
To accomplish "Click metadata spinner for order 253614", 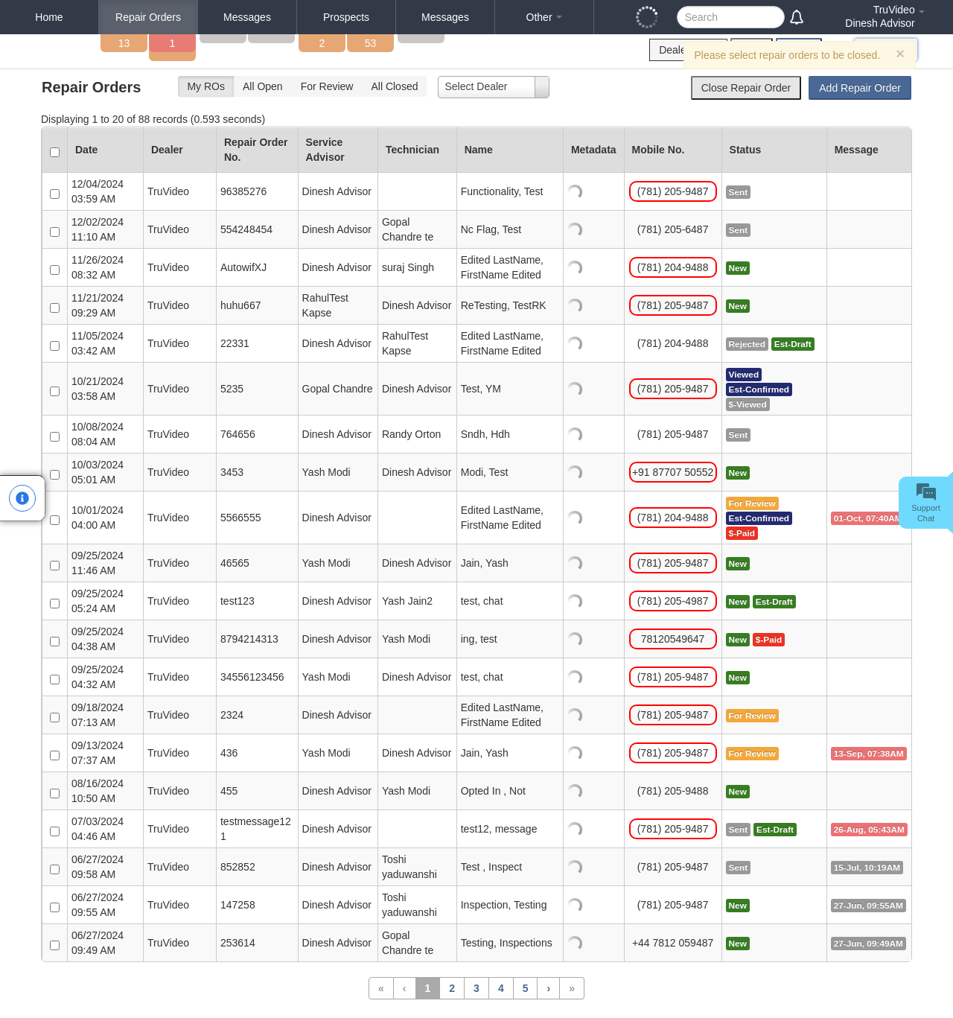I will point(575,943).
